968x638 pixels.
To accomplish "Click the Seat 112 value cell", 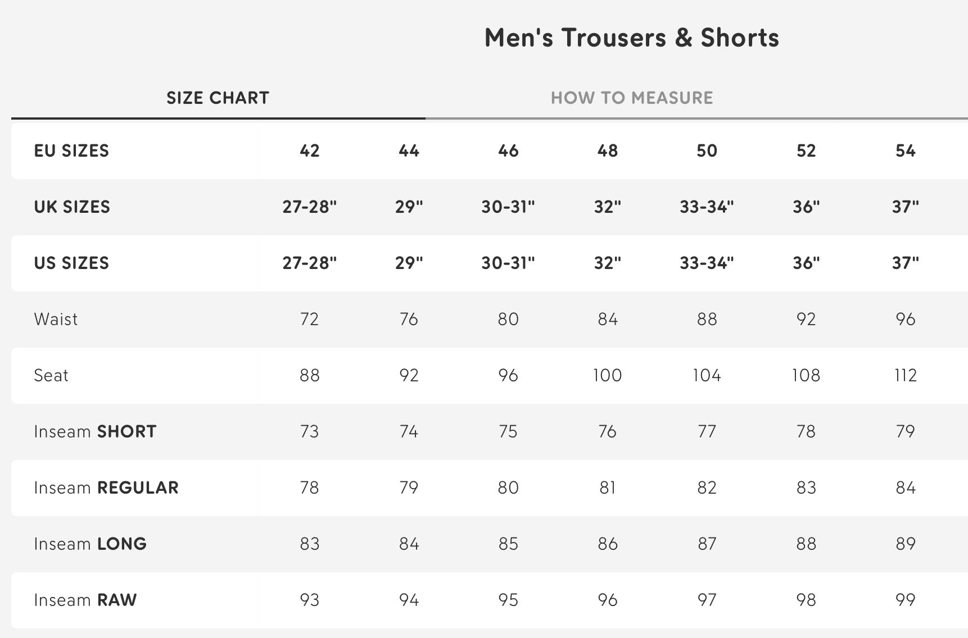I will (904, 375).
